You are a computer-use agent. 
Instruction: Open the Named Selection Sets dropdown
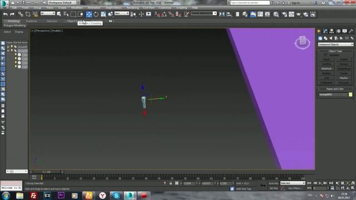coord(204,13)
